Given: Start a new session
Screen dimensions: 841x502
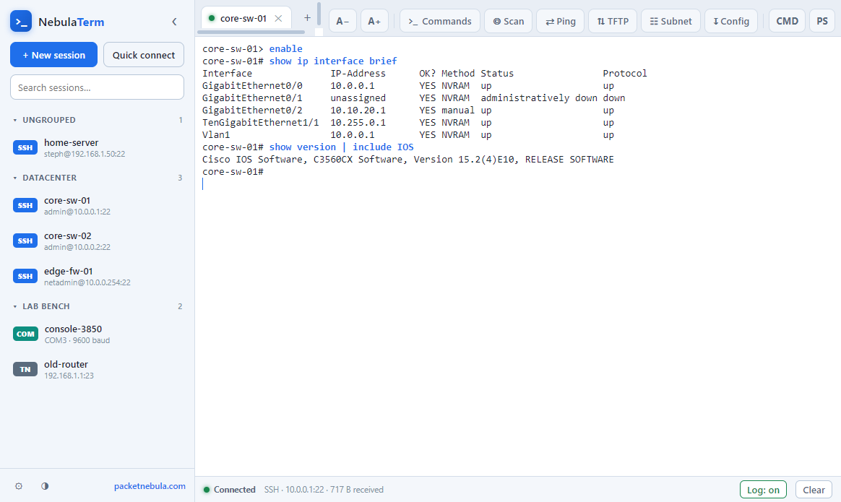Looking at the screenshot, I should pyautogui.click(x=53, y=55).
